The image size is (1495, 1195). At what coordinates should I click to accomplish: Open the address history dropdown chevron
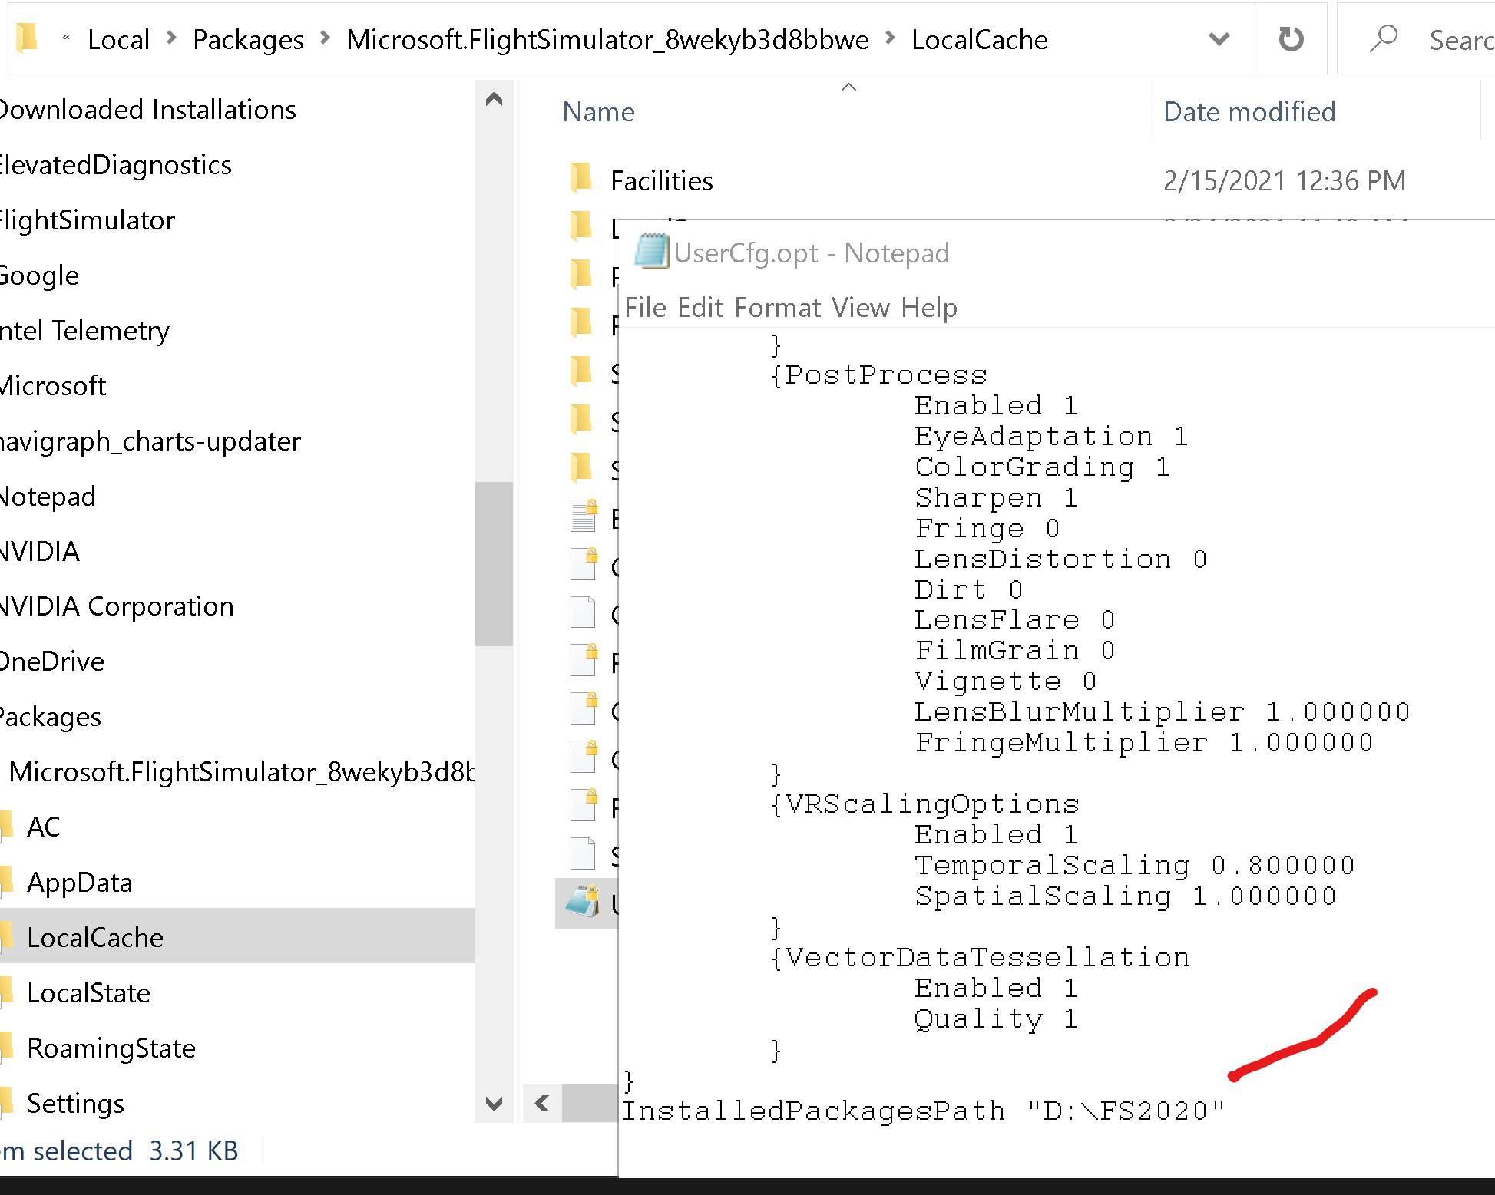click(x=1219, y=38)
